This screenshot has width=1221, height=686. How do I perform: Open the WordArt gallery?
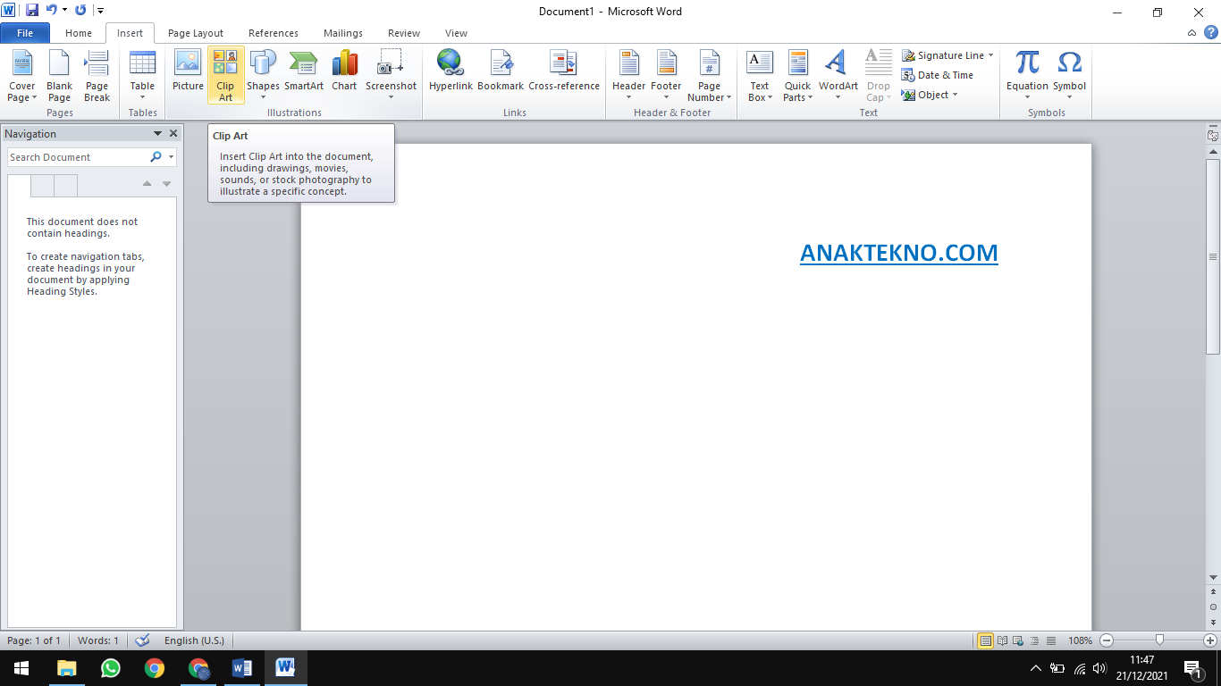(838, 76)
